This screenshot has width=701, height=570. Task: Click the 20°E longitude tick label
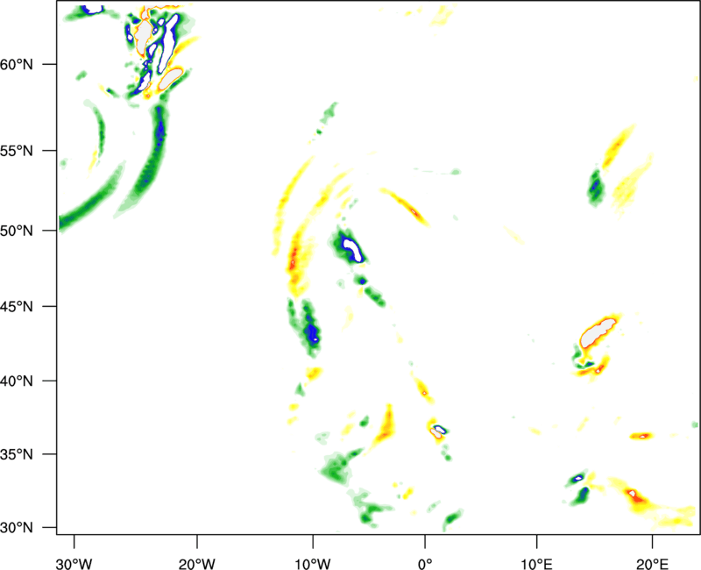click(652, 564)
